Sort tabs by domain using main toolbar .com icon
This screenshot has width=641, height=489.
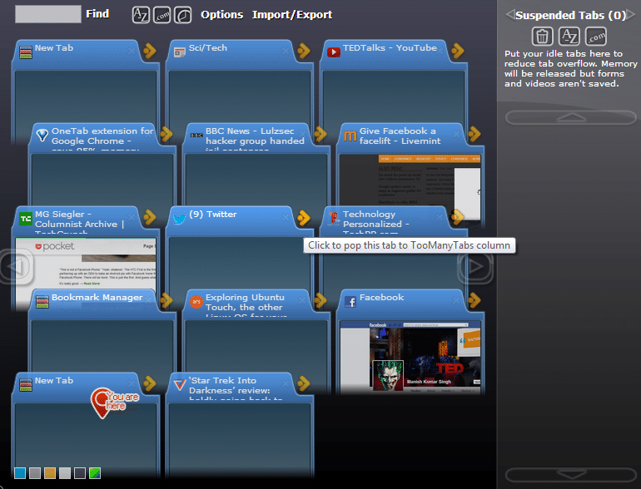pos(161,15)
